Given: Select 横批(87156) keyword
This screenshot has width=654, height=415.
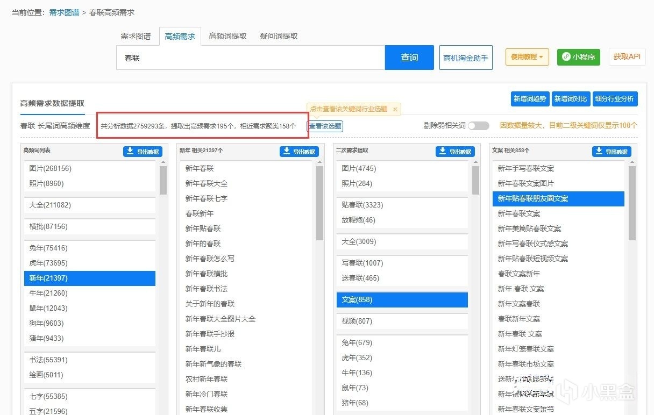Looking at the screenshot, I should (x=90, y=226).
